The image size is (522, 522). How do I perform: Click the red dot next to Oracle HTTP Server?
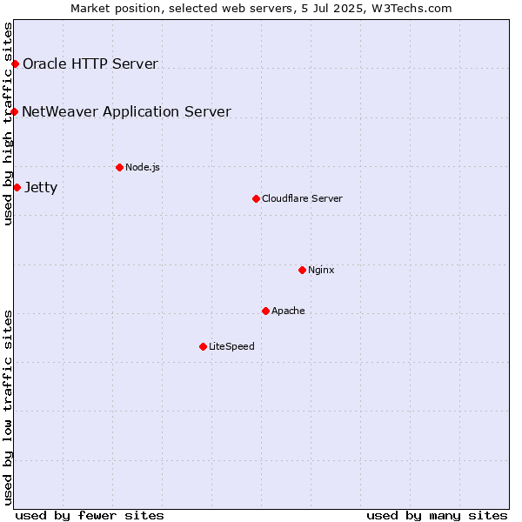click(x=16, y=64)
